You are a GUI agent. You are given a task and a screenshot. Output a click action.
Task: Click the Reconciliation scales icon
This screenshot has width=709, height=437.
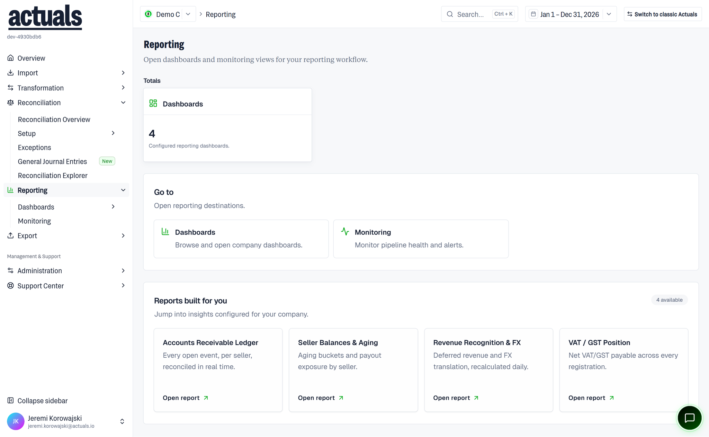[x=11, y=102]
